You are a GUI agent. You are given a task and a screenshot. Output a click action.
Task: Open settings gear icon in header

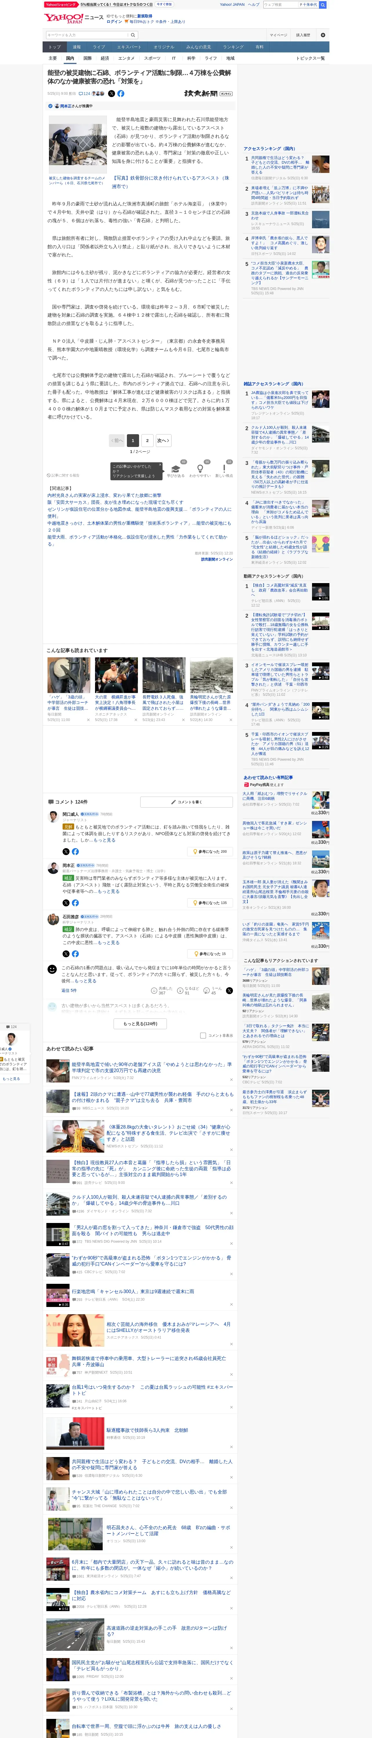[323, 35]
